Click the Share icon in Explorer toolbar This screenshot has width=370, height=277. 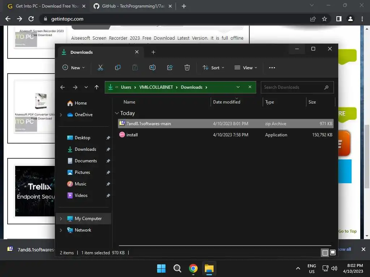[170, 67]
